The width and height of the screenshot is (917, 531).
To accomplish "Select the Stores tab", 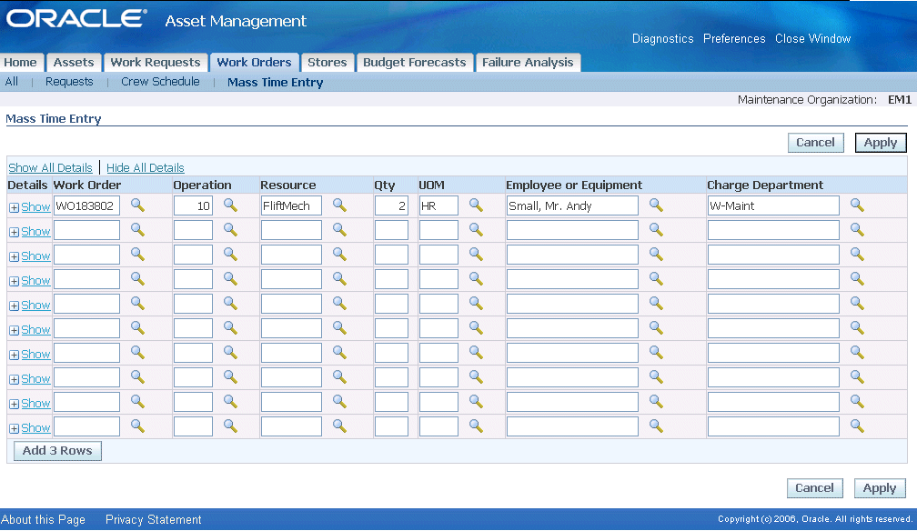I will [327, 62].
